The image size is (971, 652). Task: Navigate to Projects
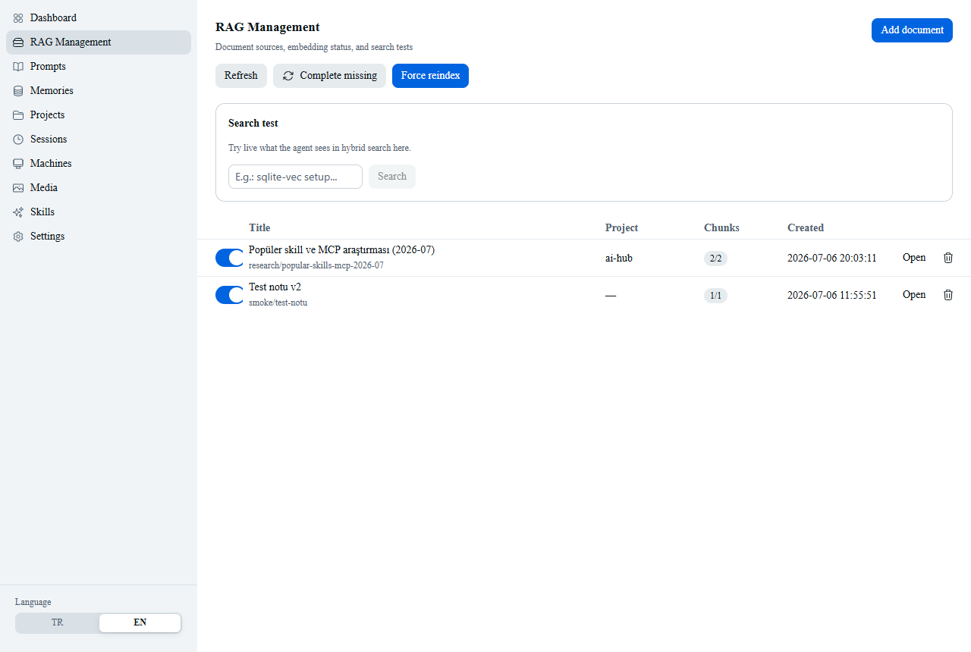(99, 115)
